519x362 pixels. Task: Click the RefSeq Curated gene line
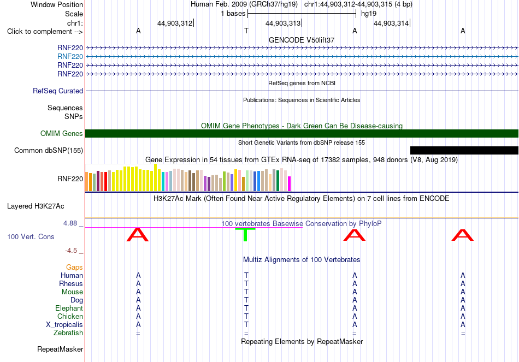pyautogui.click(x=302, y=91)
